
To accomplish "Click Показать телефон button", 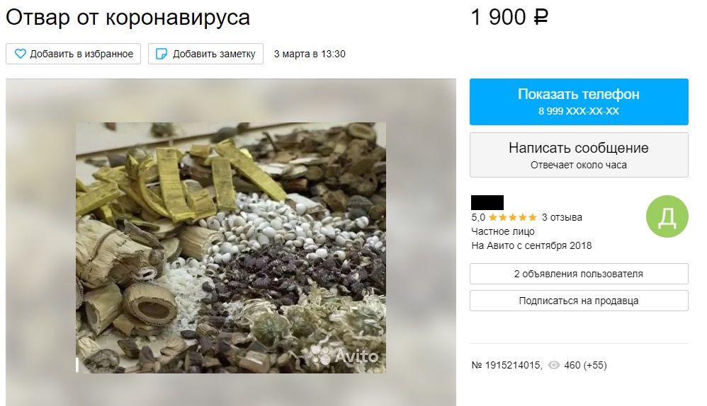I will click(x=579, y=102).
